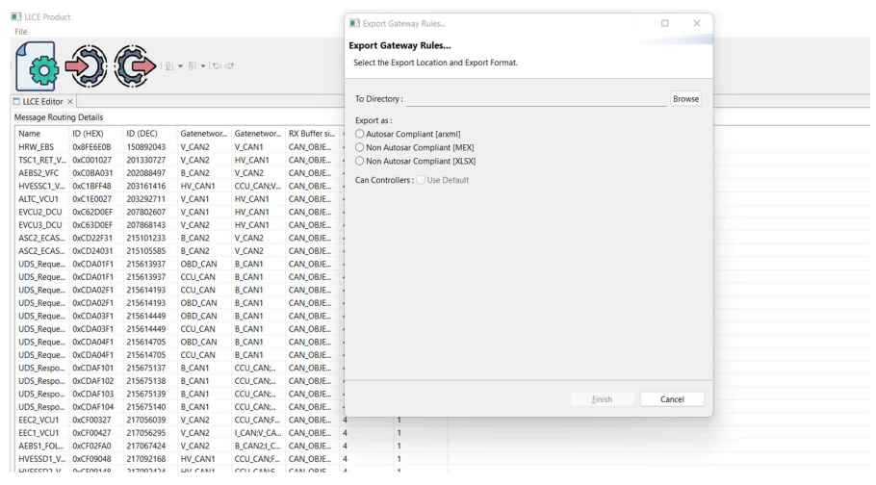The width and height of the screenshot is (876, 485).
Task: Open the Previous Annotation dropdown arrow
Action: pos(203,66)
